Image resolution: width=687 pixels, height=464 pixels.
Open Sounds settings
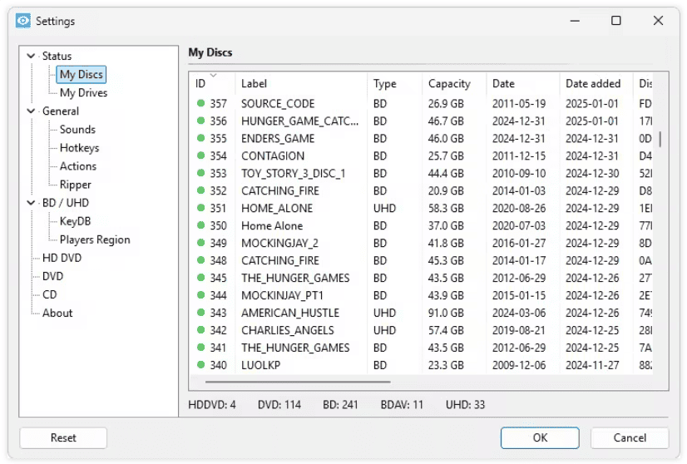coord(77,130)
